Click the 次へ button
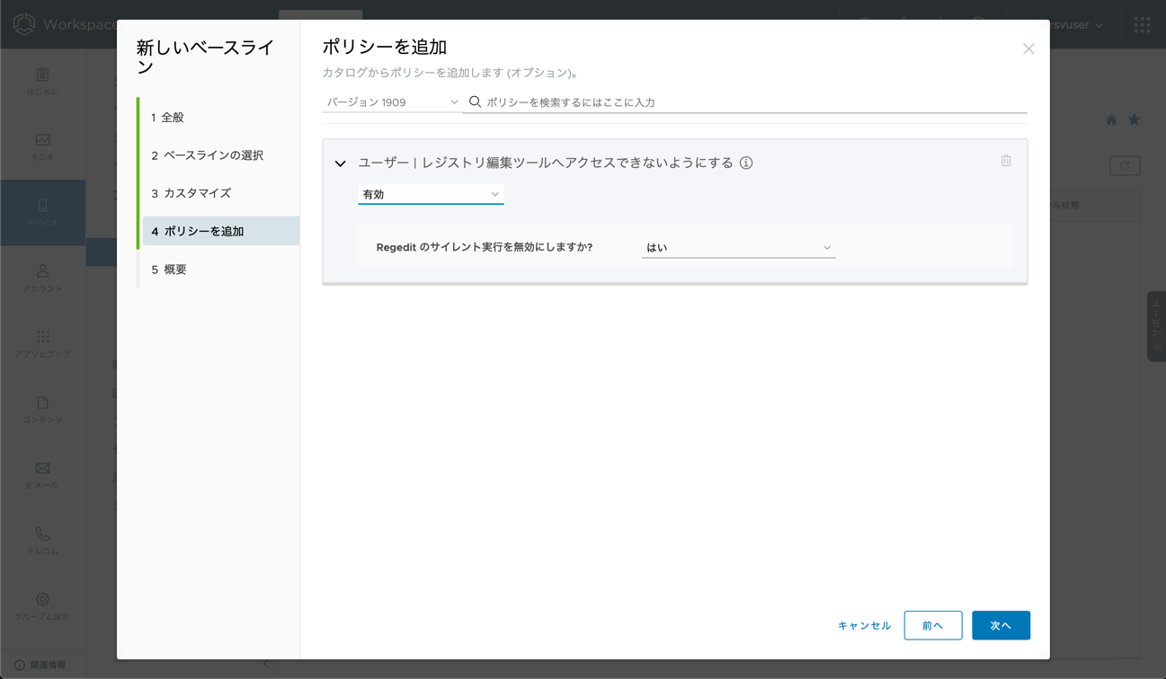Image resolution: width=1166 pixels, height=679 pixels. pyautogui.click(x=1001, y=625)
